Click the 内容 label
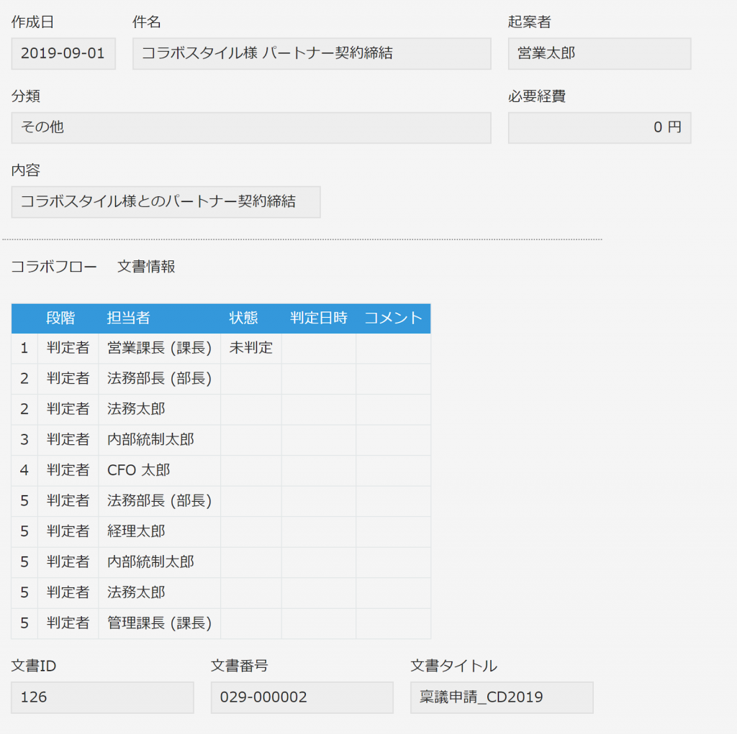The height and width of the screenshot is (734, 737). [x=25, y=170]
